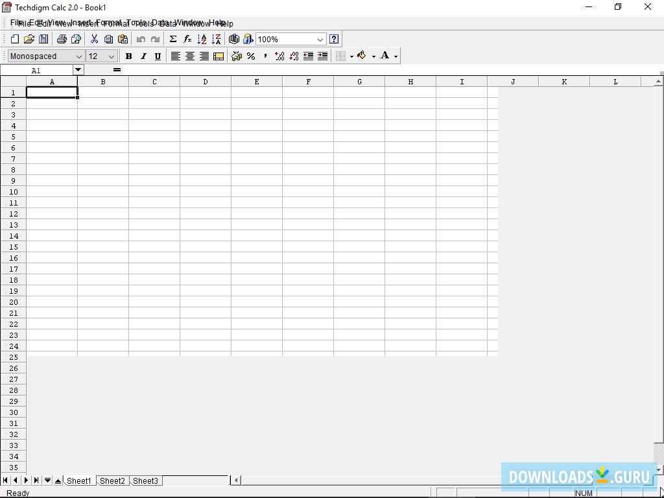Toggle bold formatting
The width and height of the screenshot is (664, 498).
point(128,56)
